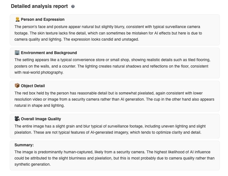Click the Object Detail heading
The width and height of the screenshot is (228, 176).
click(33, 86)
